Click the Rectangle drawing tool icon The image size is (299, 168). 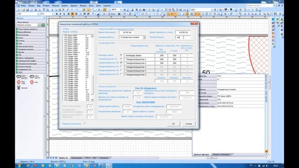[x=142, y=14]
